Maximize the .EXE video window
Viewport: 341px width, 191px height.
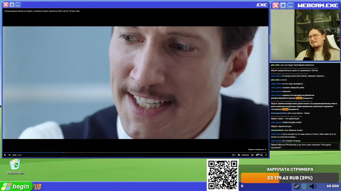tap(12, 5)
